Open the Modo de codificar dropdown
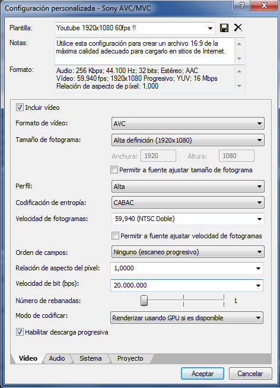 point(187,318)
